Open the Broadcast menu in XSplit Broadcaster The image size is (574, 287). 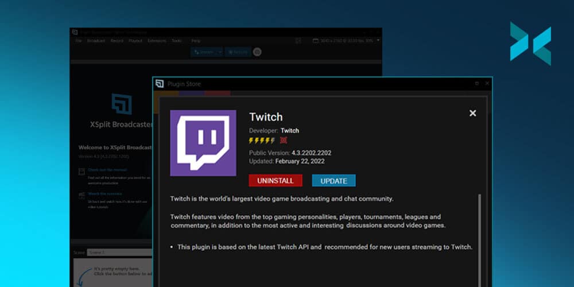pos(96,41)
